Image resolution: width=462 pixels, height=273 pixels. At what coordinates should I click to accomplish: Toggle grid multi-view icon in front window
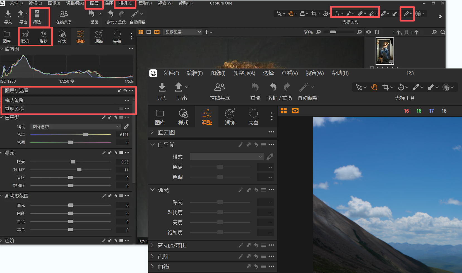(284, 111)
